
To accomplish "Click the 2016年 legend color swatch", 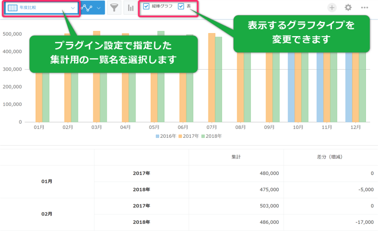I will point(157,136).
